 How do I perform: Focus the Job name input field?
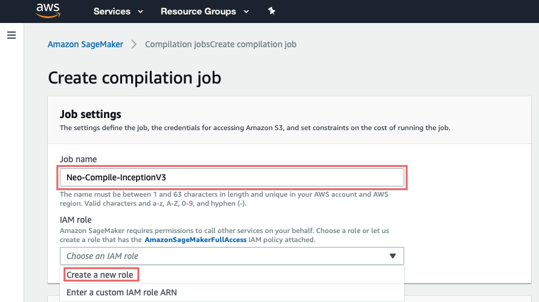coord(232,177)
